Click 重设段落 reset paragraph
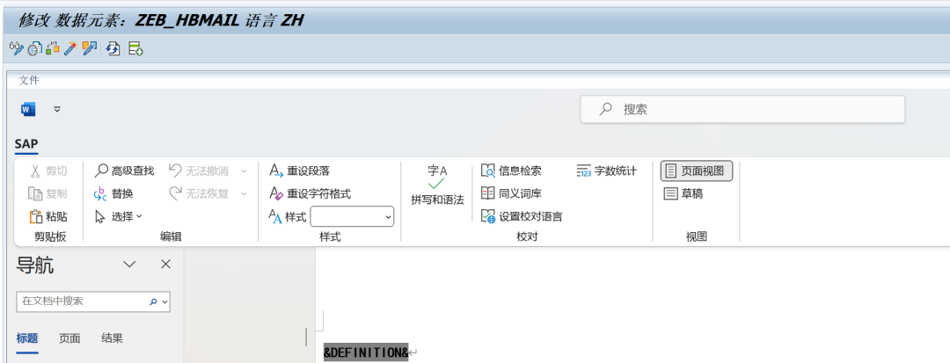The image size is (950, 363). coord(300,171)
